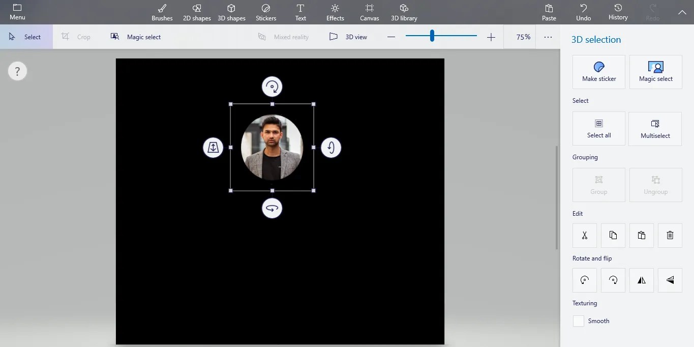This screenshot has width=694, height=347.
Task: Click the zoom slider handle
Action: [432, 36]
